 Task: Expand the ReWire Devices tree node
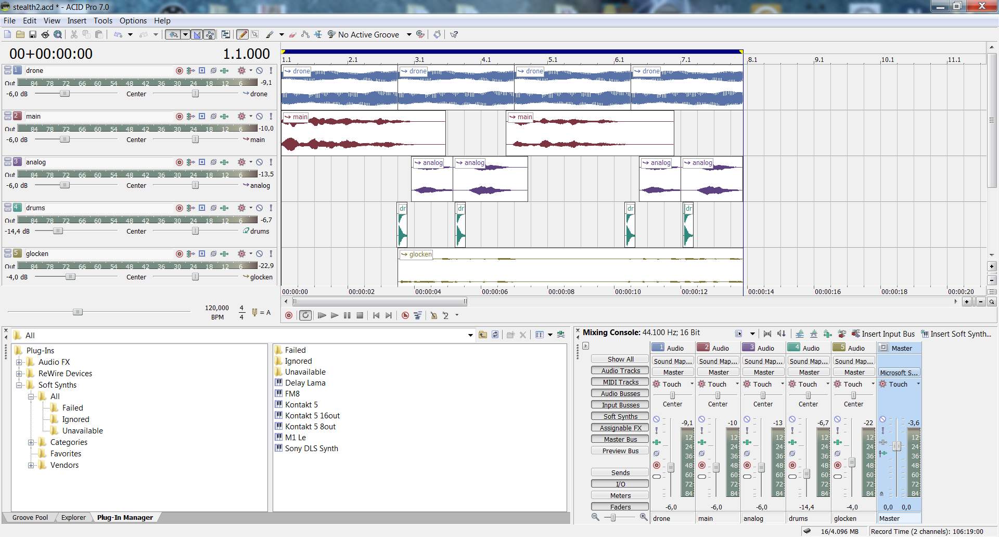pos(19,374)
